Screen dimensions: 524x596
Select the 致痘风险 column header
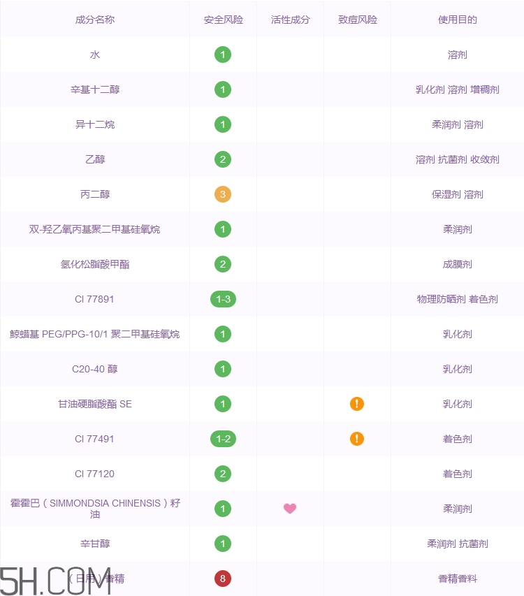tap(357, 20)
